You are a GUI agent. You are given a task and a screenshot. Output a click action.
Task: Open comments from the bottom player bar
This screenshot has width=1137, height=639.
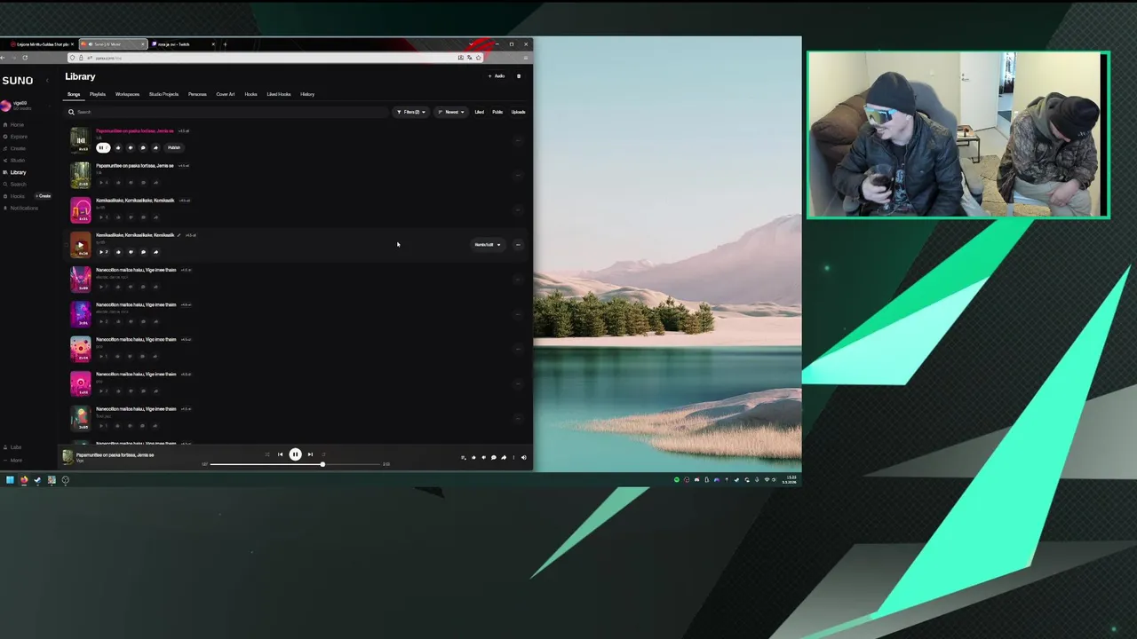click(x=494, y=457)
